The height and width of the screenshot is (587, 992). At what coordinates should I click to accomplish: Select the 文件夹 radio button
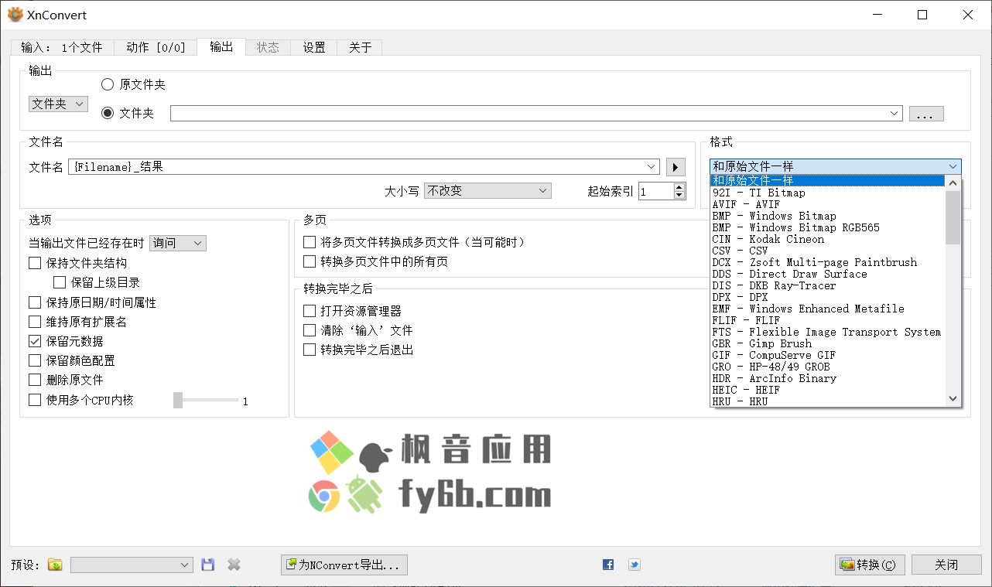click(108, 113)
